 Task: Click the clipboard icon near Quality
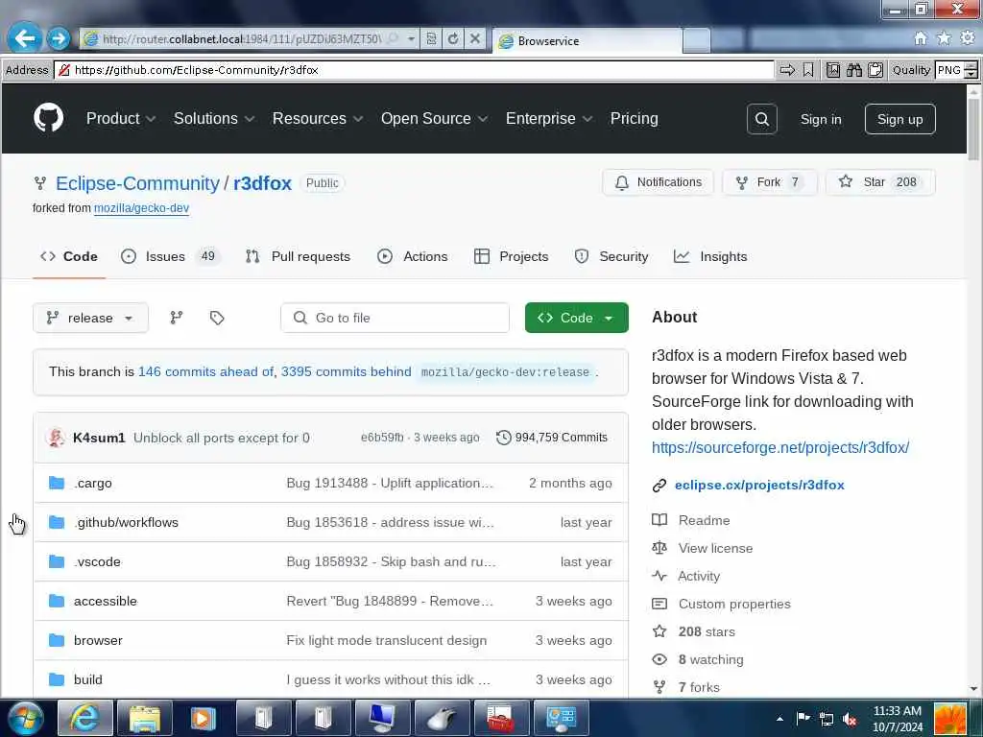(875, 70)
